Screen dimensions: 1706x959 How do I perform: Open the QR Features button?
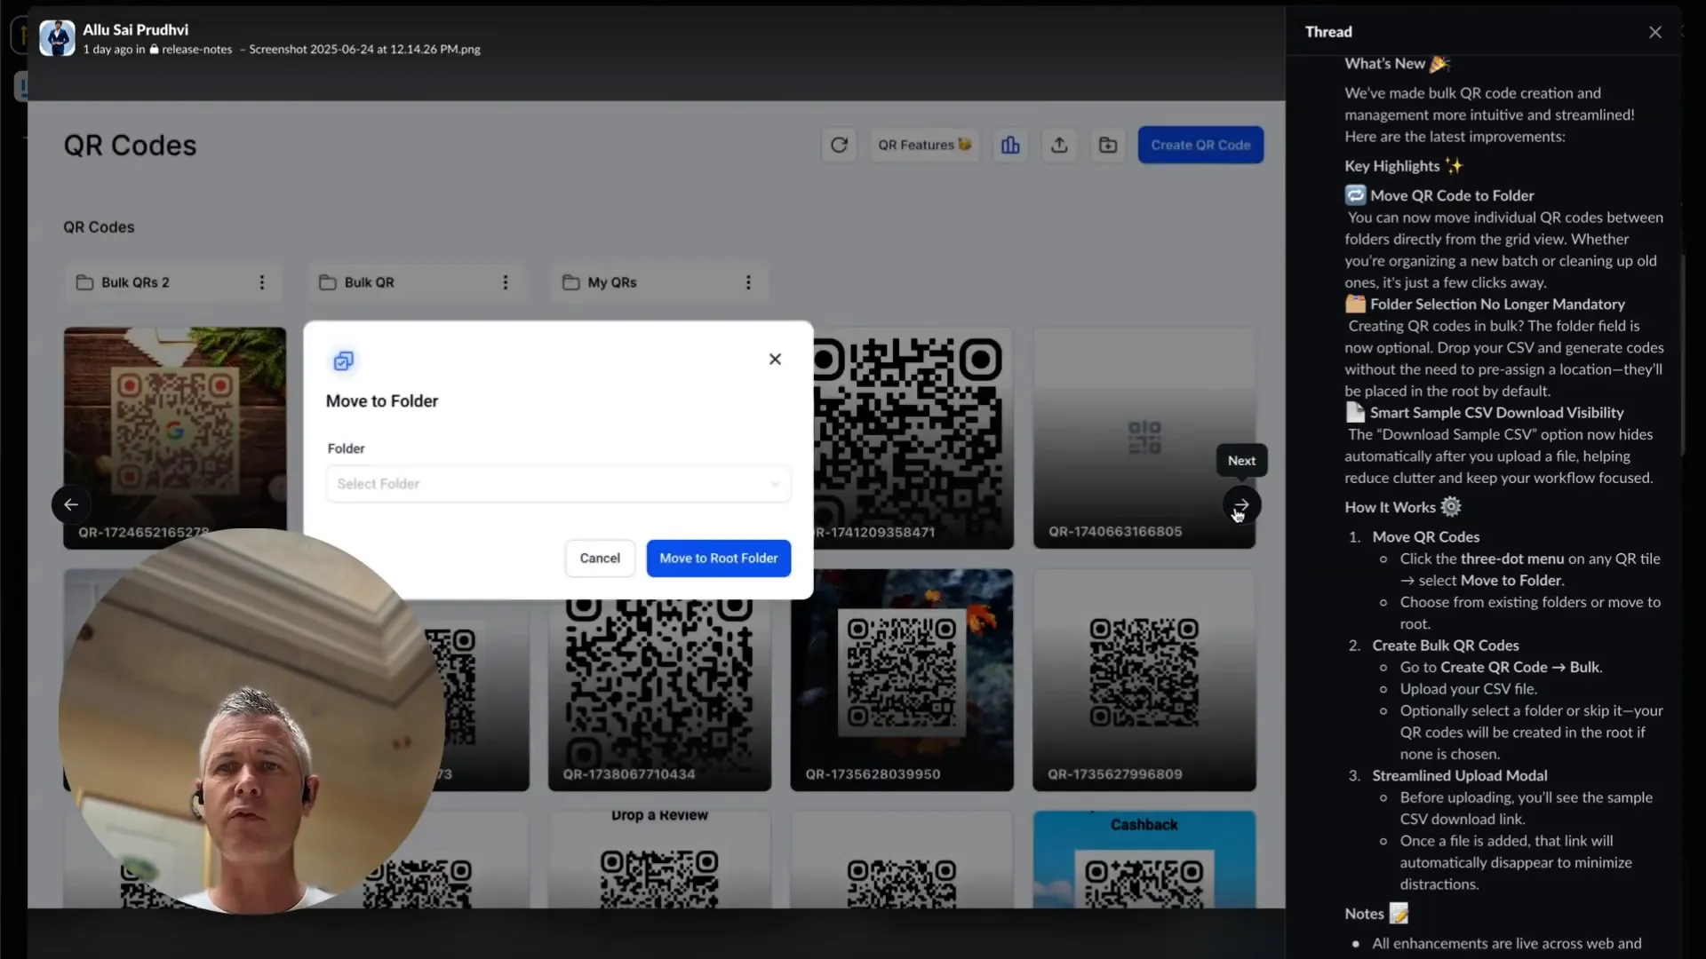pyautogui.click(x=924, y=145)
